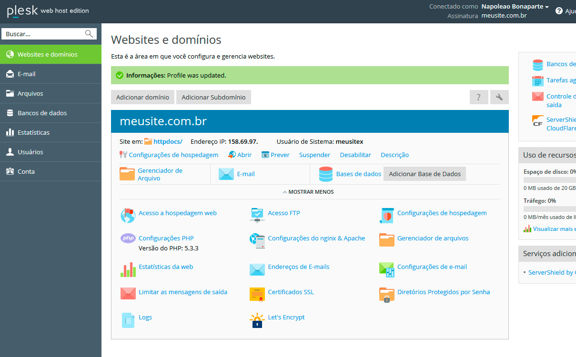Open the Certificados SSL certificate icon
The width and height of the screenshot is (576, 357).
click(x=257, y=295)
